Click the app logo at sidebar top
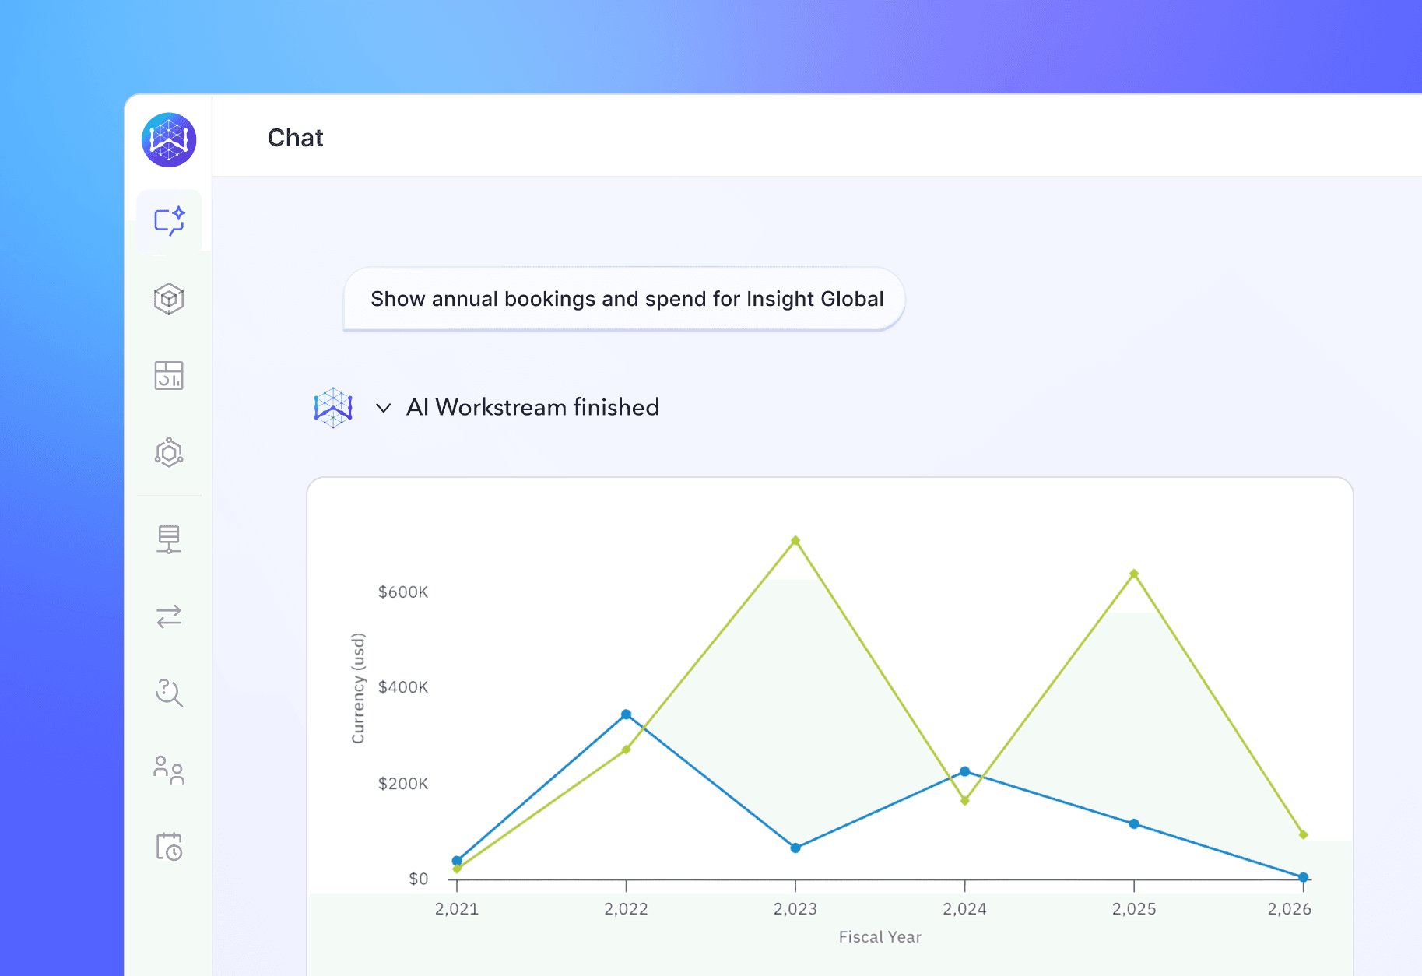This screenshot has width=1422, height=976. (169, 140)
